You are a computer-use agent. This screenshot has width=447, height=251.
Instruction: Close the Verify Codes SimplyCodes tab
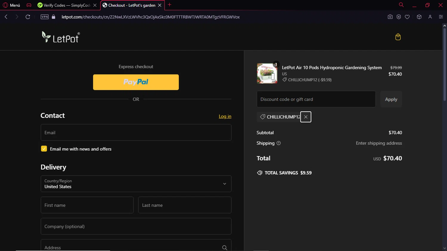95,5
